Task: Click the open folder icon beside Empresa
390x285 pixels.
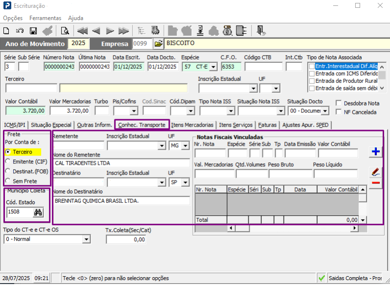Action: pyautogui.click(x=158, y=44)
